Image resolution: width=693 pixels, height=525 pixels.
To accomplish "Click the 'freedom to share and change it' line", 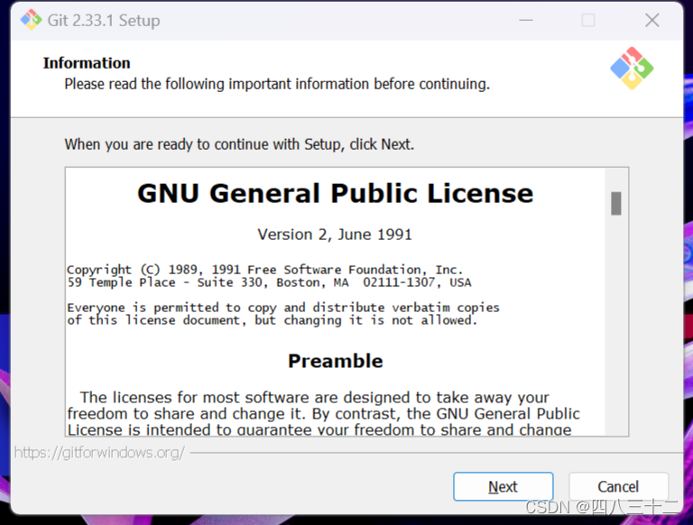I will 324,414.
